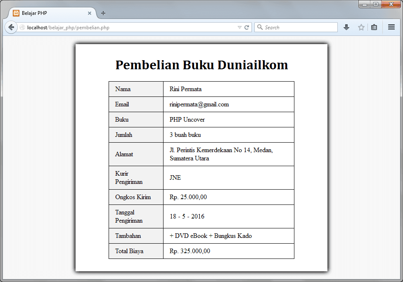Click the Ongkos Kirim label cell
Screen dimensions: 403x282
[136, 197]
